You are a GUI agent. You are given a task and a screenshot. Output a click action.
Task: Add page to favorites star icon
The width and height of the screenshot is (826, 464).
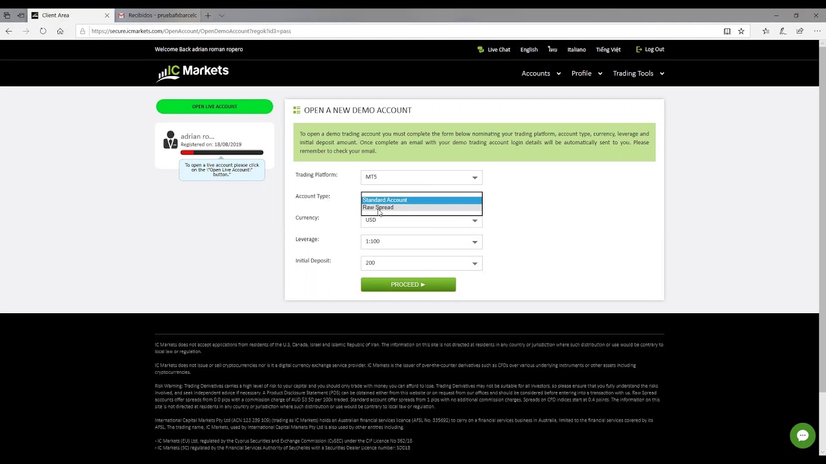pos(741,31)
